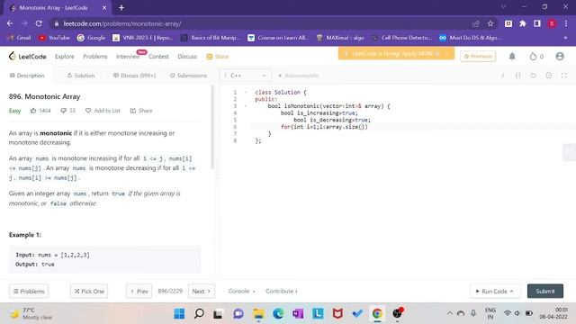Screen dimensions: 576x324
Task: Open the YouTube bookmark
Action: 54,38
